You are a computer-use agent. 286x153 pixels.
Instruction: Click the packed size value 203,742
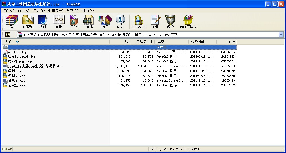tap(147, 85)
